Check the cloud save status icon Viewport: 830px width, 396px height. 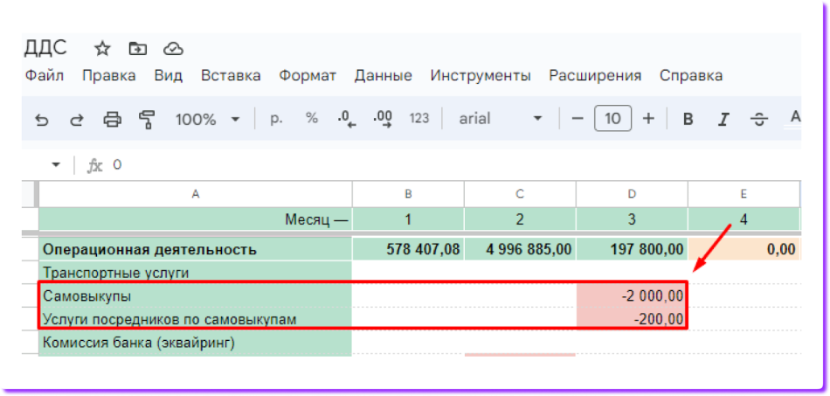pos(174,48)
